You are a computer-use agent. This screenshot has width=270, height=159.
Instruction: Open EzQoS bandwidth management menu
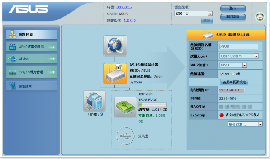click(31, 72)
